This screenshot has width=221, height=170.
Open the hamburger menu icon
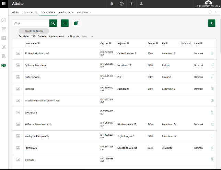pos(218,12)
